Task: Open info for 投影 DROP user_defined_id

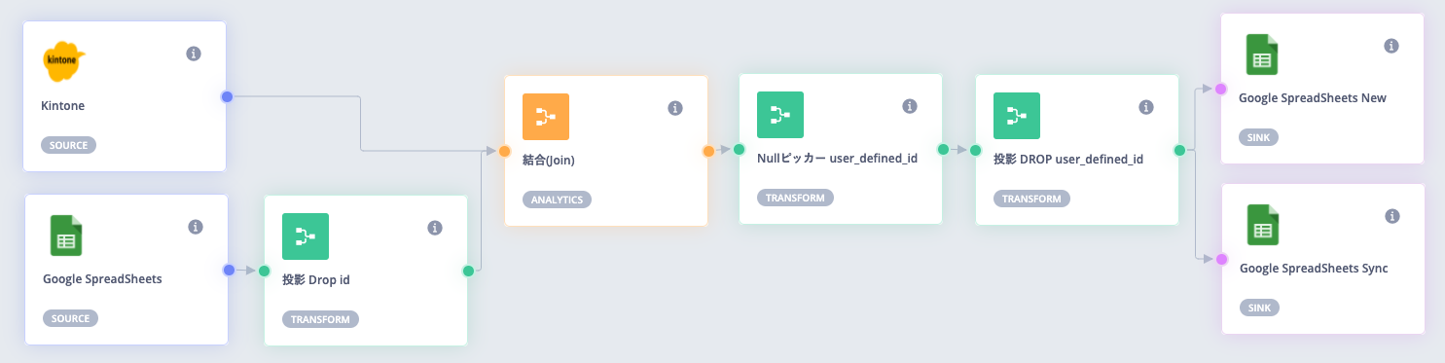Action: pos(1146,107)
